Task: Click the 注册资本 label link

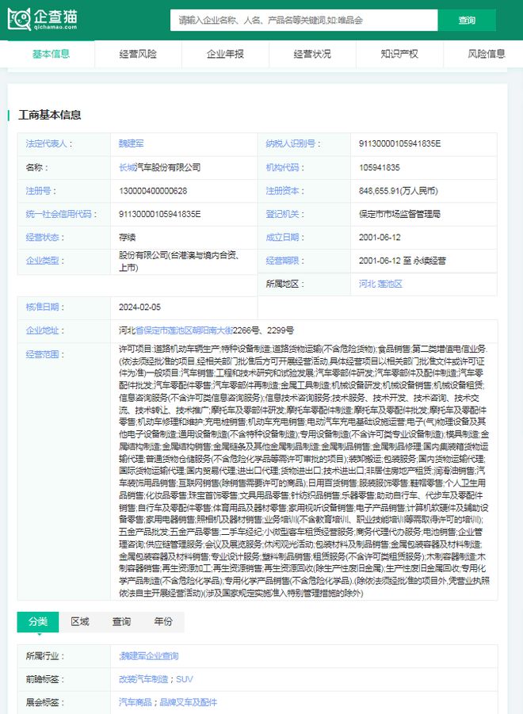Action: [282, 191]
